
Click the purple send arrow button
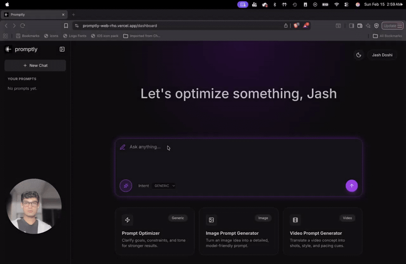coord(351,186)
